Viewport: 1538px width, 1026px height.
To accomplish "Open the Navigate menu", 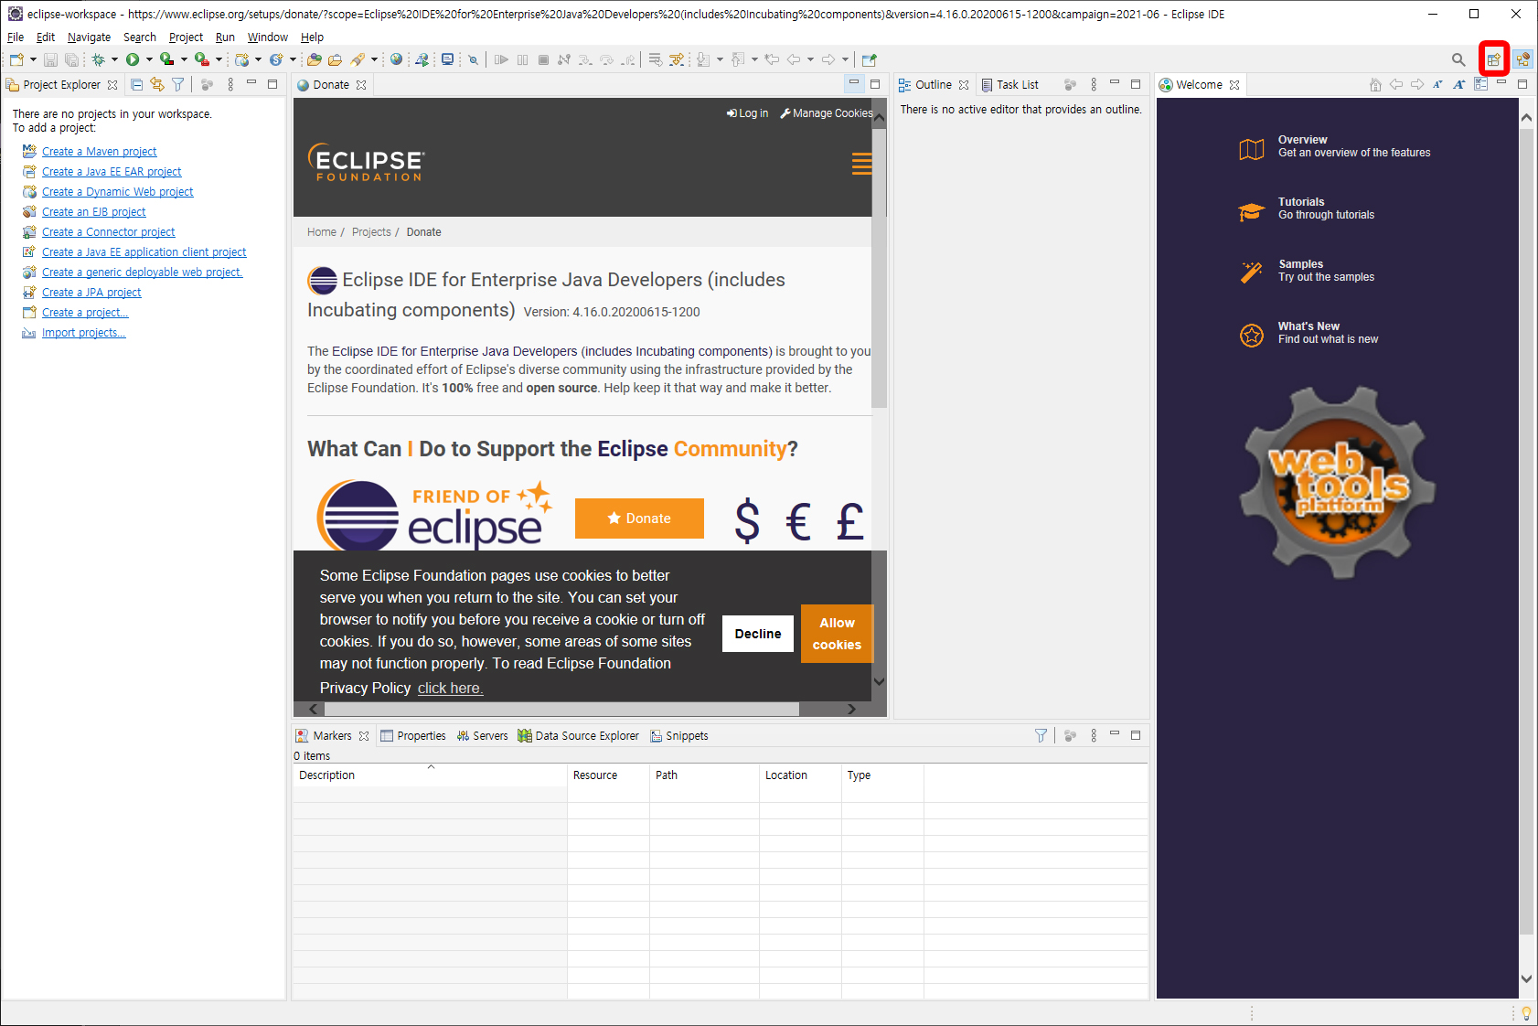I will click(x=89, y=37).
